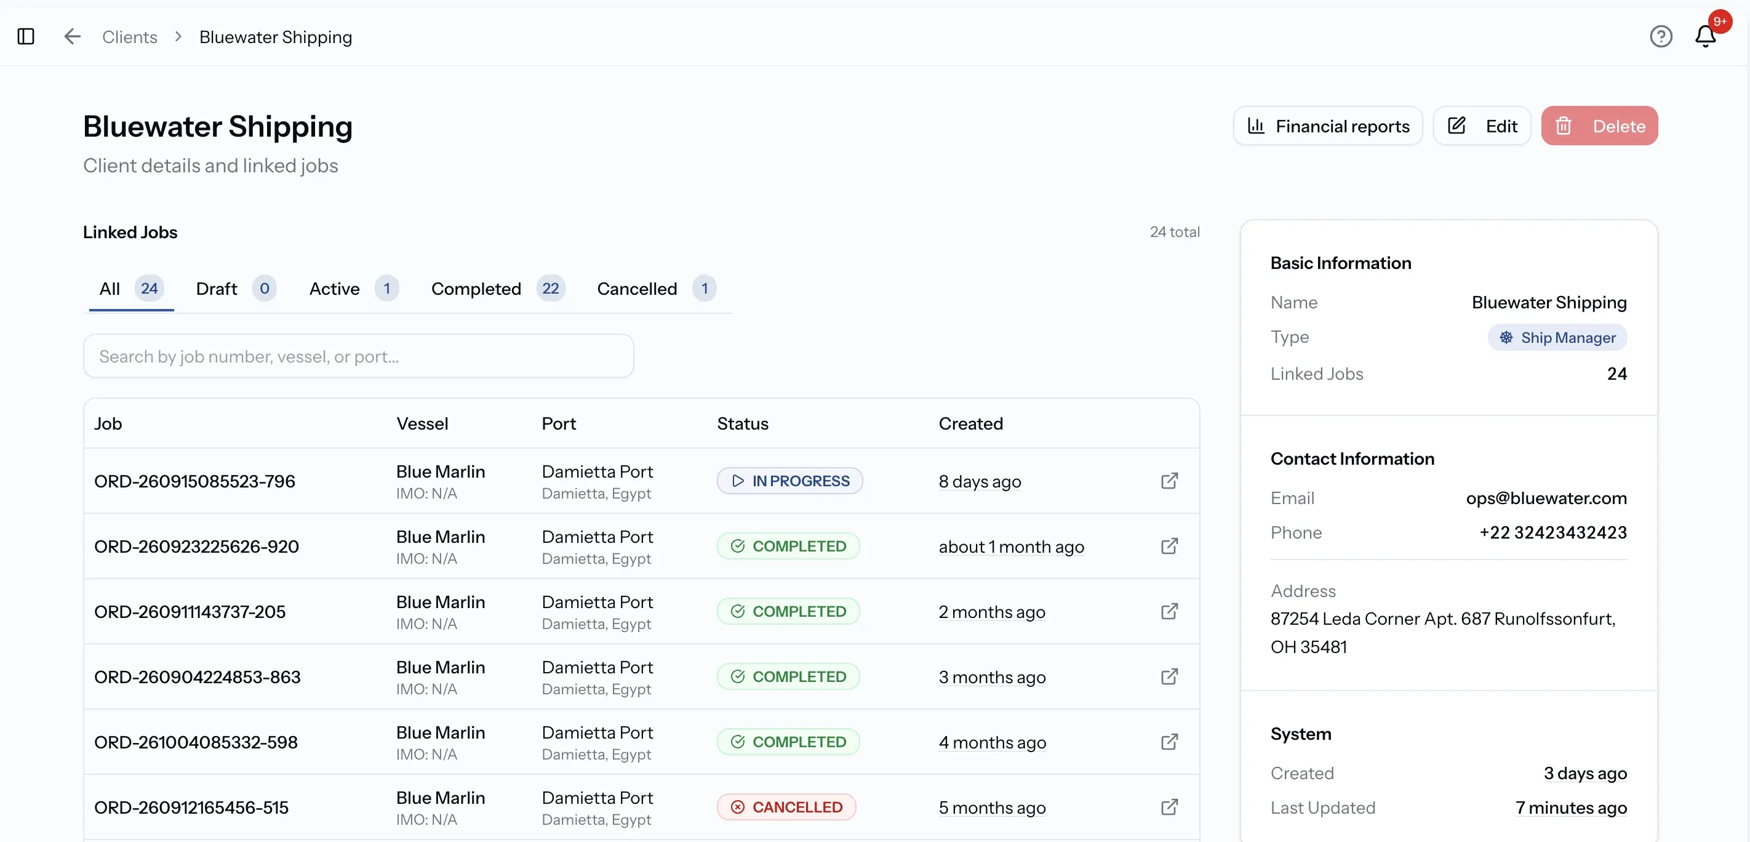This screenshot has height=842, width=1750.
Task: Open notifications bell icon
Action: 1705,36
